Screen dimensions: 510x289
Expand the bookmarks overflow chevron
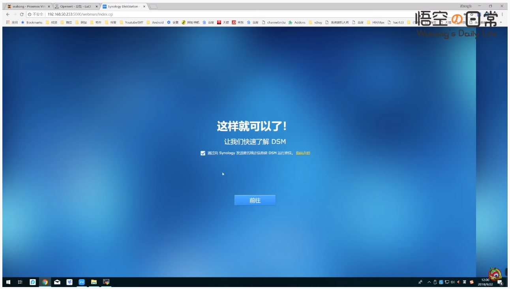[x=501, y=23]
